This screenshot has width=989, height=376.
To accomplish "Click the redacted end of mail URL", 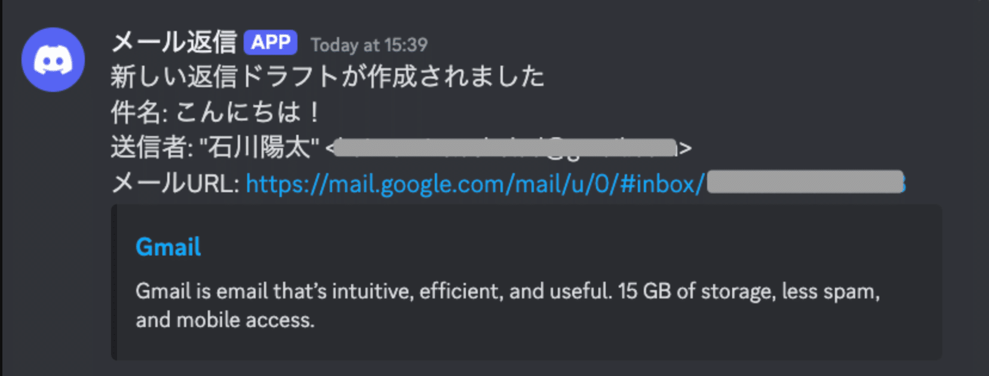I will pos(805,183).
